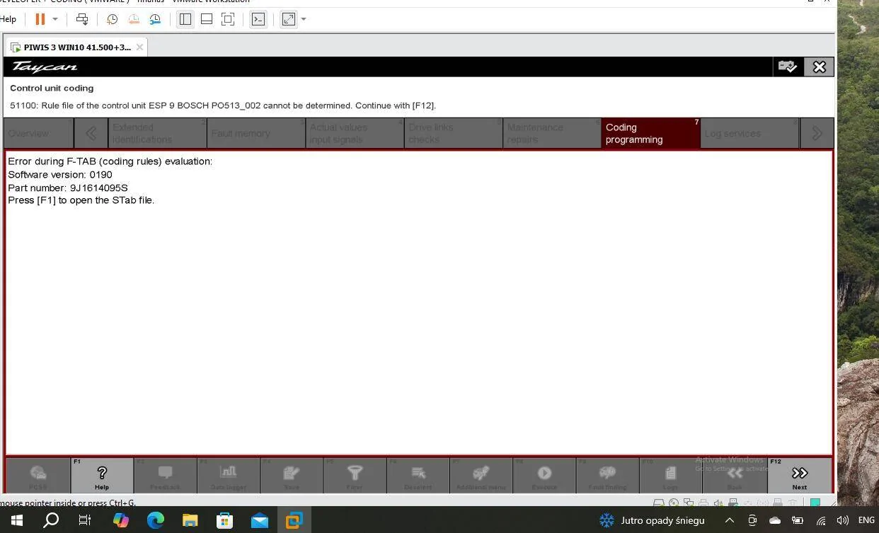Switch the ENG input language indicator

866,520
